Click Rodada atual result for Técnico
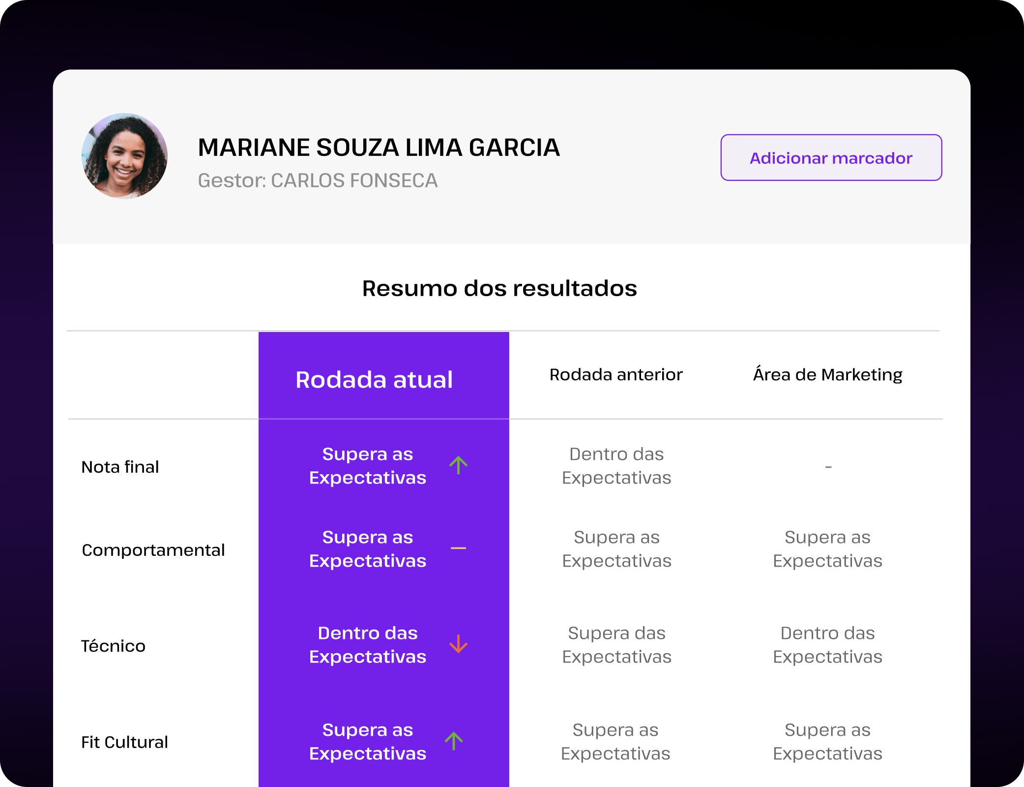 point(367,645)
